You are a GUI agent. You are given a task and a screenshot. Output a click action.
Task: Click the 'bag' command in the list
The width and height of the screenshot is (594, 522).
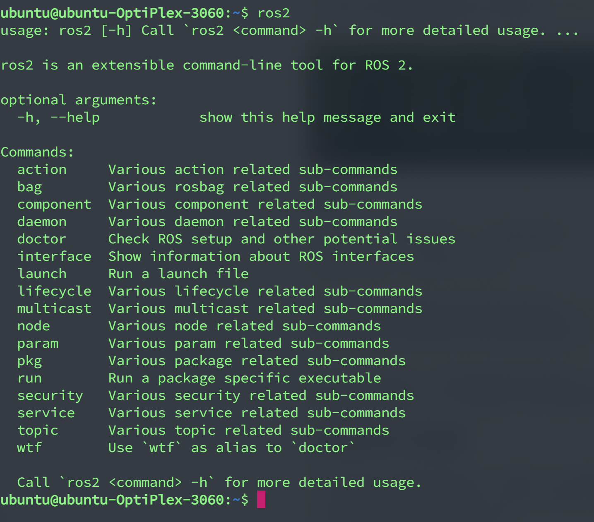[29, 187]
